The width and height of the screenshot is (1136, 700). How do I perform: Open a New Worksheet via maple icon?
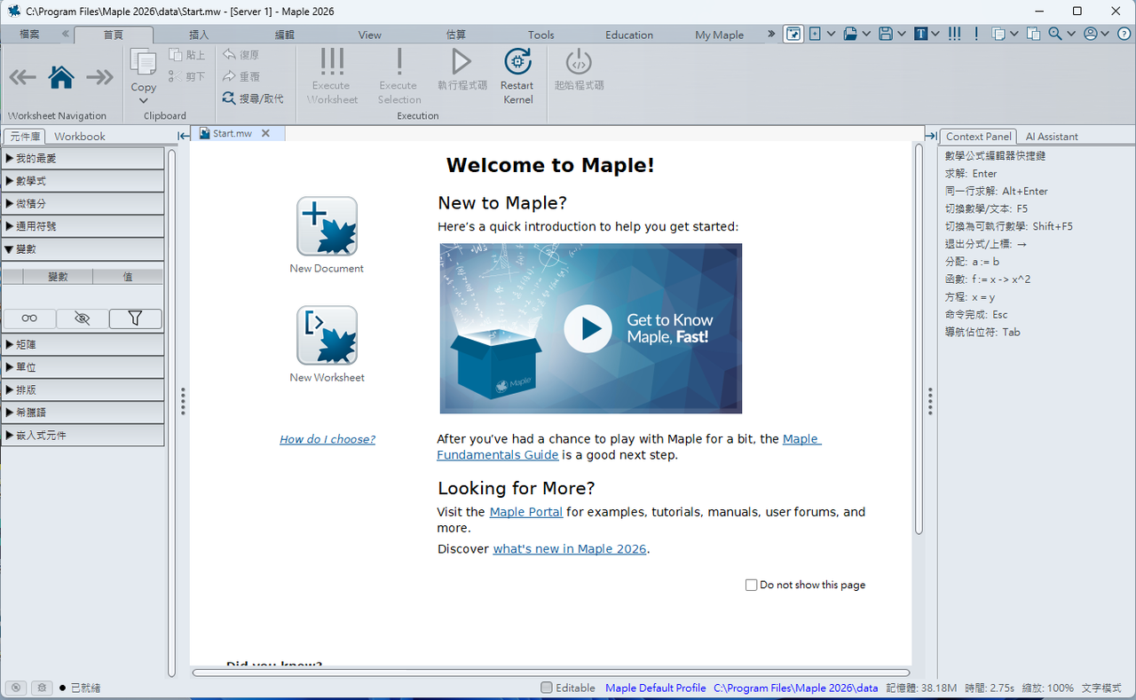[x=327, y=335]
